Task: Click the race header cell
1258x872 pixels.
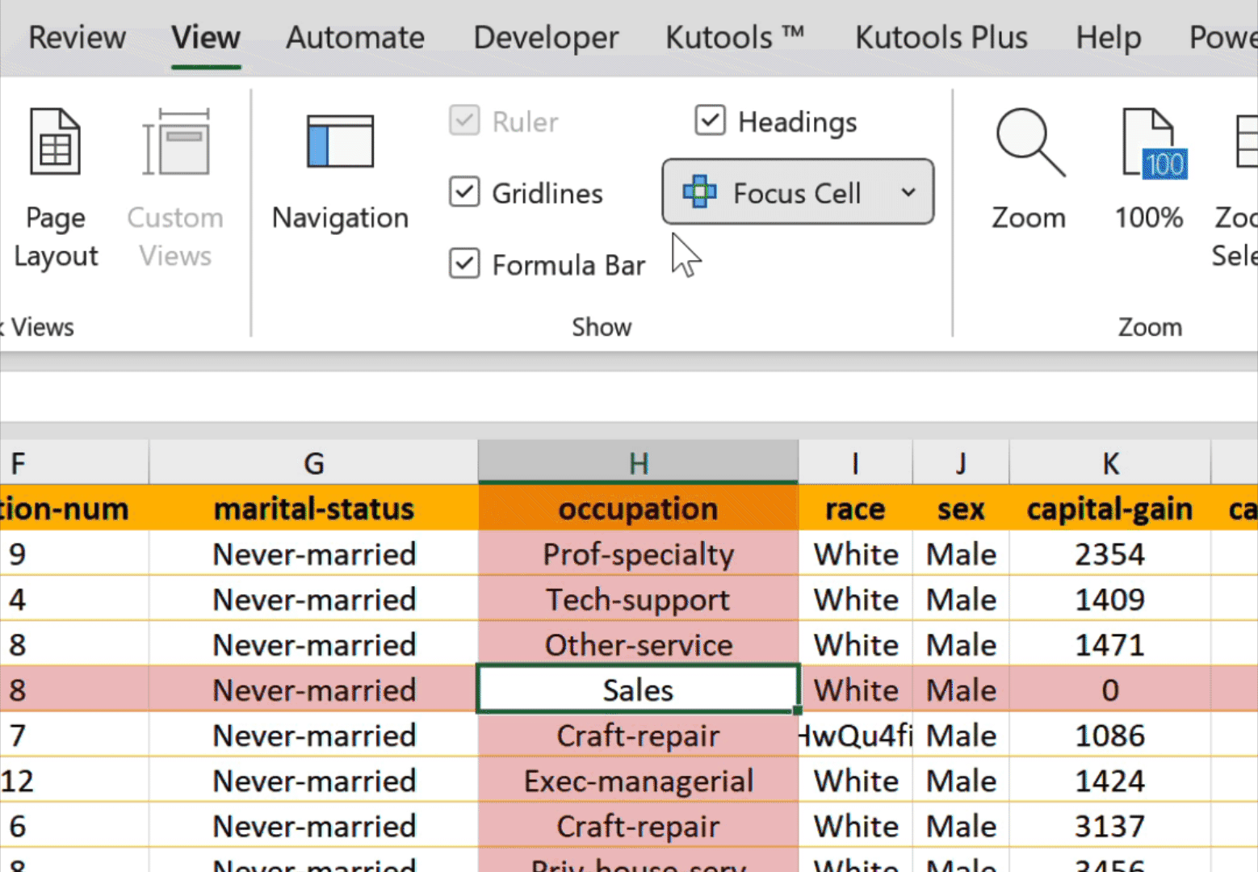Action: (856, 509)
